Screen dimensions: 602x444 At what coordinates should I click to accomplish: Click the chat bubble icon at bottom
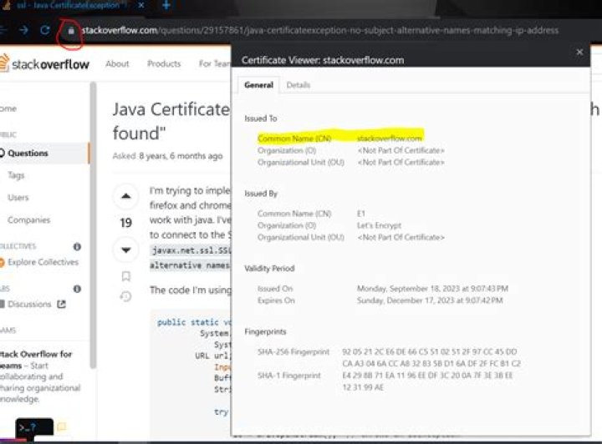coord(61,426)
